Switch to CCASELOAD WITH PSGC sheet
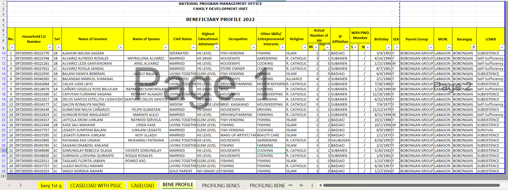The height and width of the screenshot is (190, 508). pos(96,185)
